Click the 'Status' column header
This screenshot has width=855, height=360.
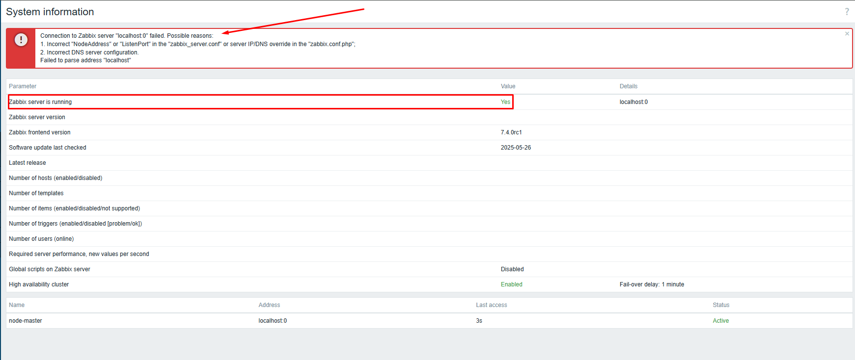(x=721, y=305)
